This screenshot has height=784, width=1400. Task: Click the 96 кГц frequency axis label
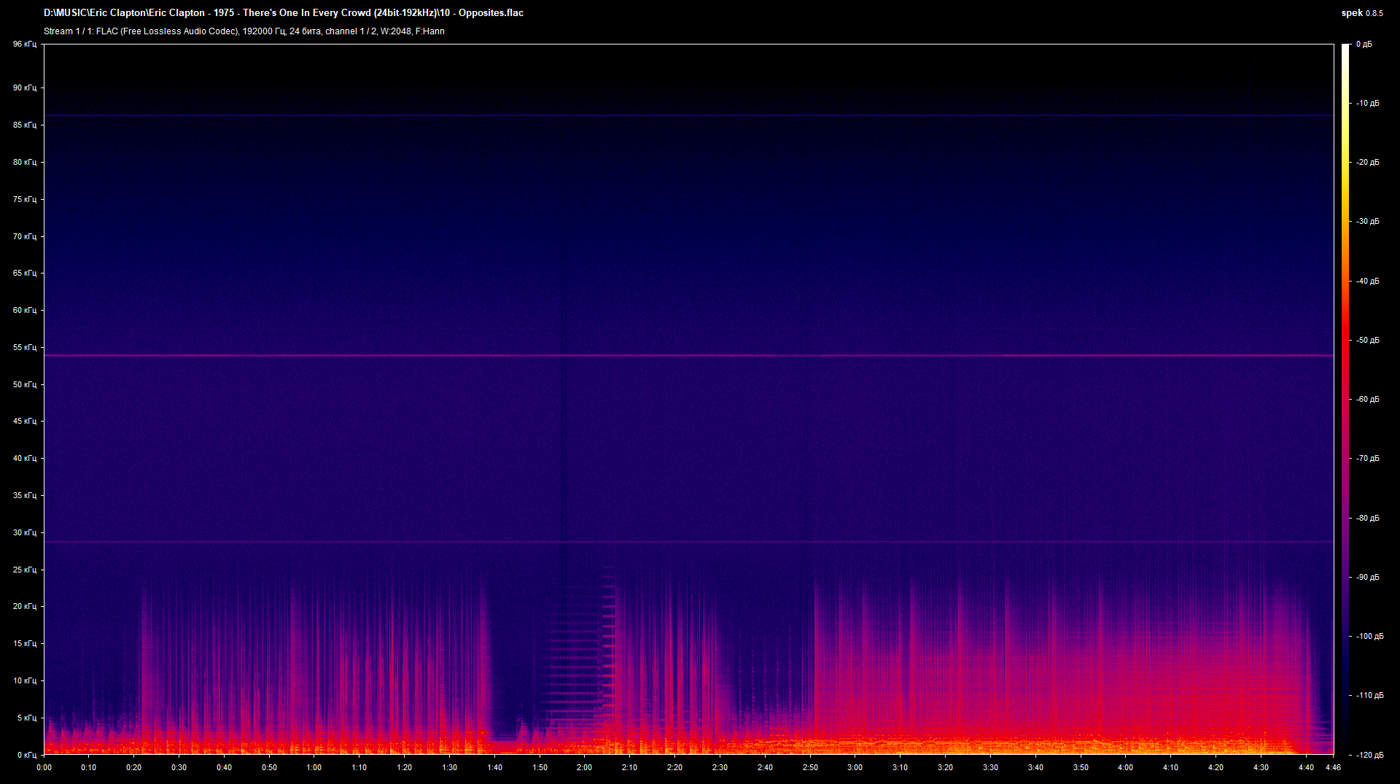[24, 44]
